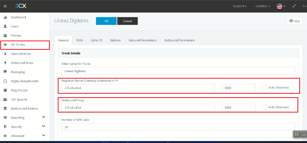
Task: Switch to the Outbound Parameters tab
Action: click(179, 40)
